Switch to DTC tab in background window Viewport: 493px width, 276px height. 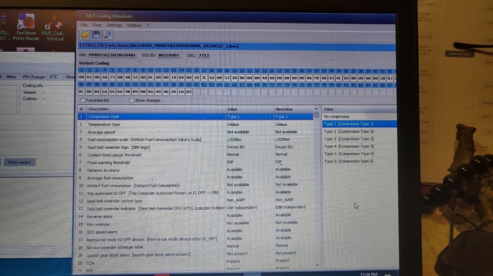[54, 77]
